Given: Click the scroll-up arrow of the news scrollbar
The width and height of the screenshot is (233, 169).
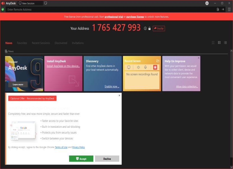Looking at the screenshot, I should [231, 51].
